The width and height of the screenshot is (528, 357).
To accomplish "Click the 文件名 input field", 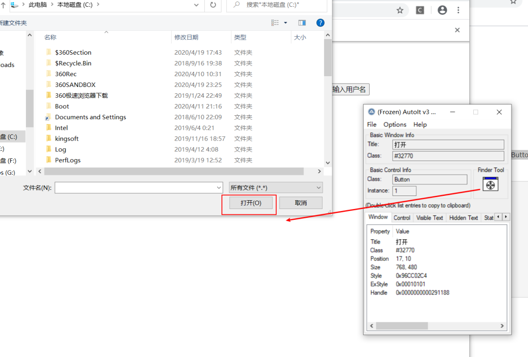I will (x=135, y=188).
